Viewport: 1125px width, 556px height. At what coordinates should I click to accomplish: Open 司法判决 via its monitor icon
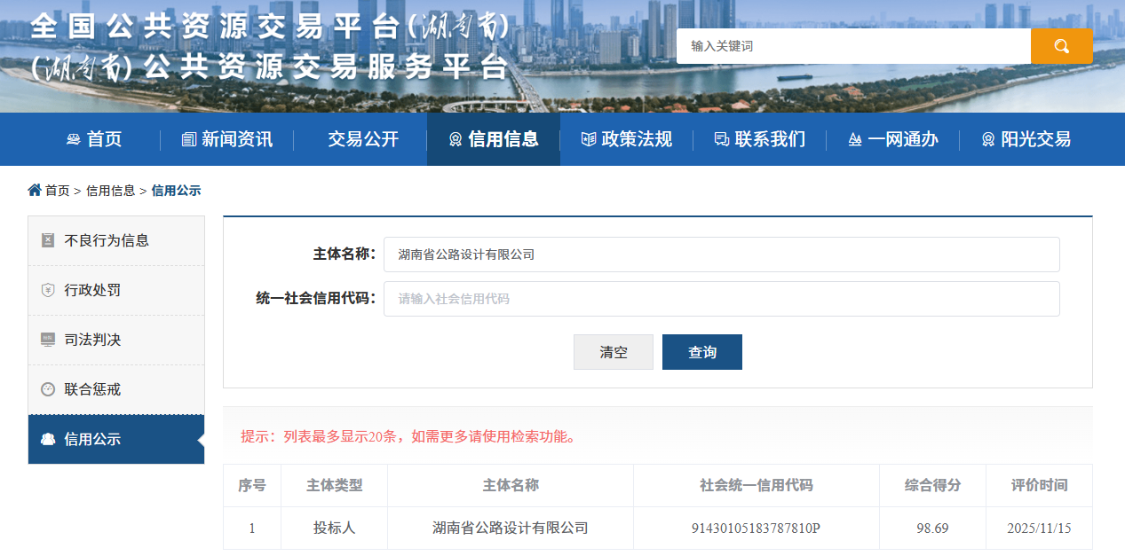(47, 340)
